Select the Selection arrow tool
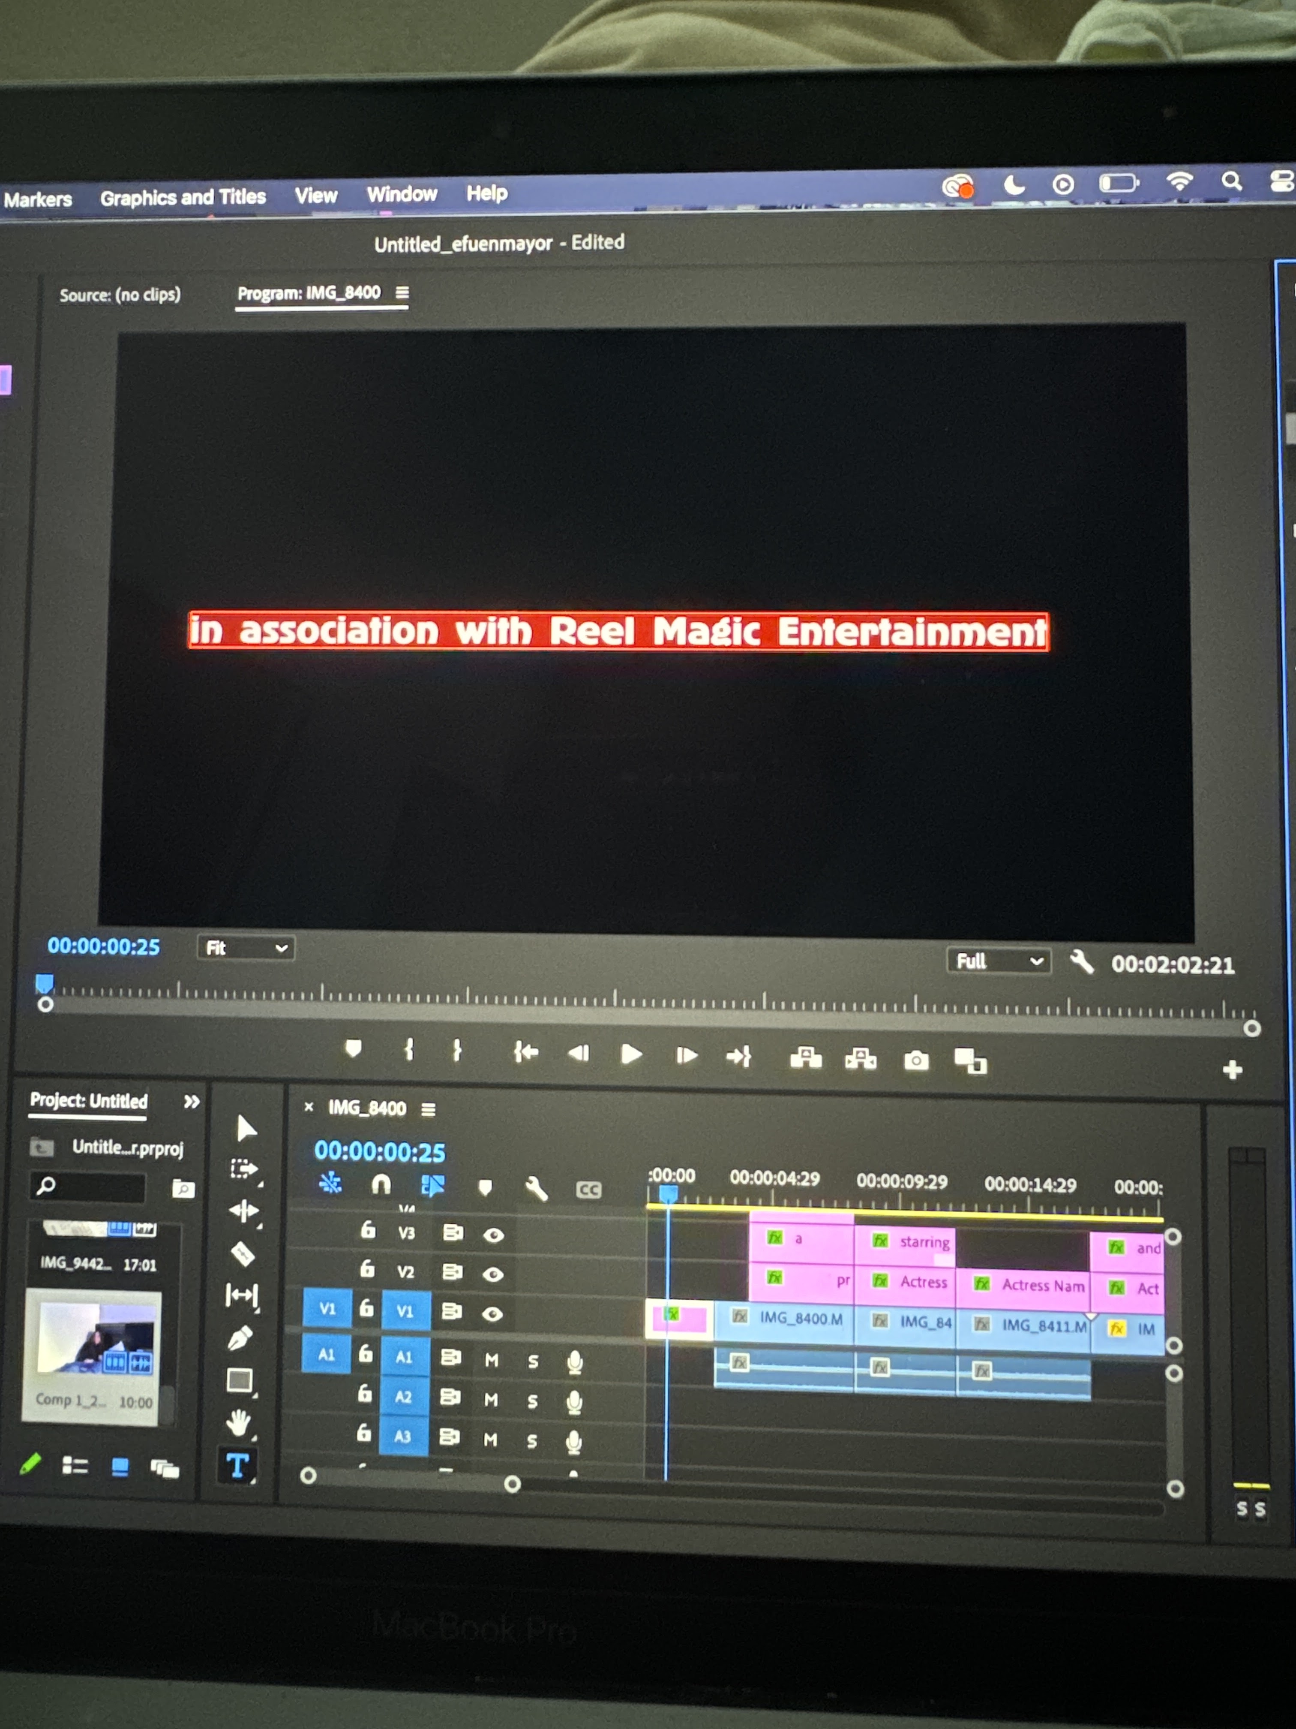Screen dimensions: 1296x1729 click(246, 1128)
